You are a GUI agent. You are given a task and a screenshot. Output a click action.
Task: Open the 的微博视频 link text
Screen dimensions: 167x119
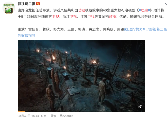26,36
